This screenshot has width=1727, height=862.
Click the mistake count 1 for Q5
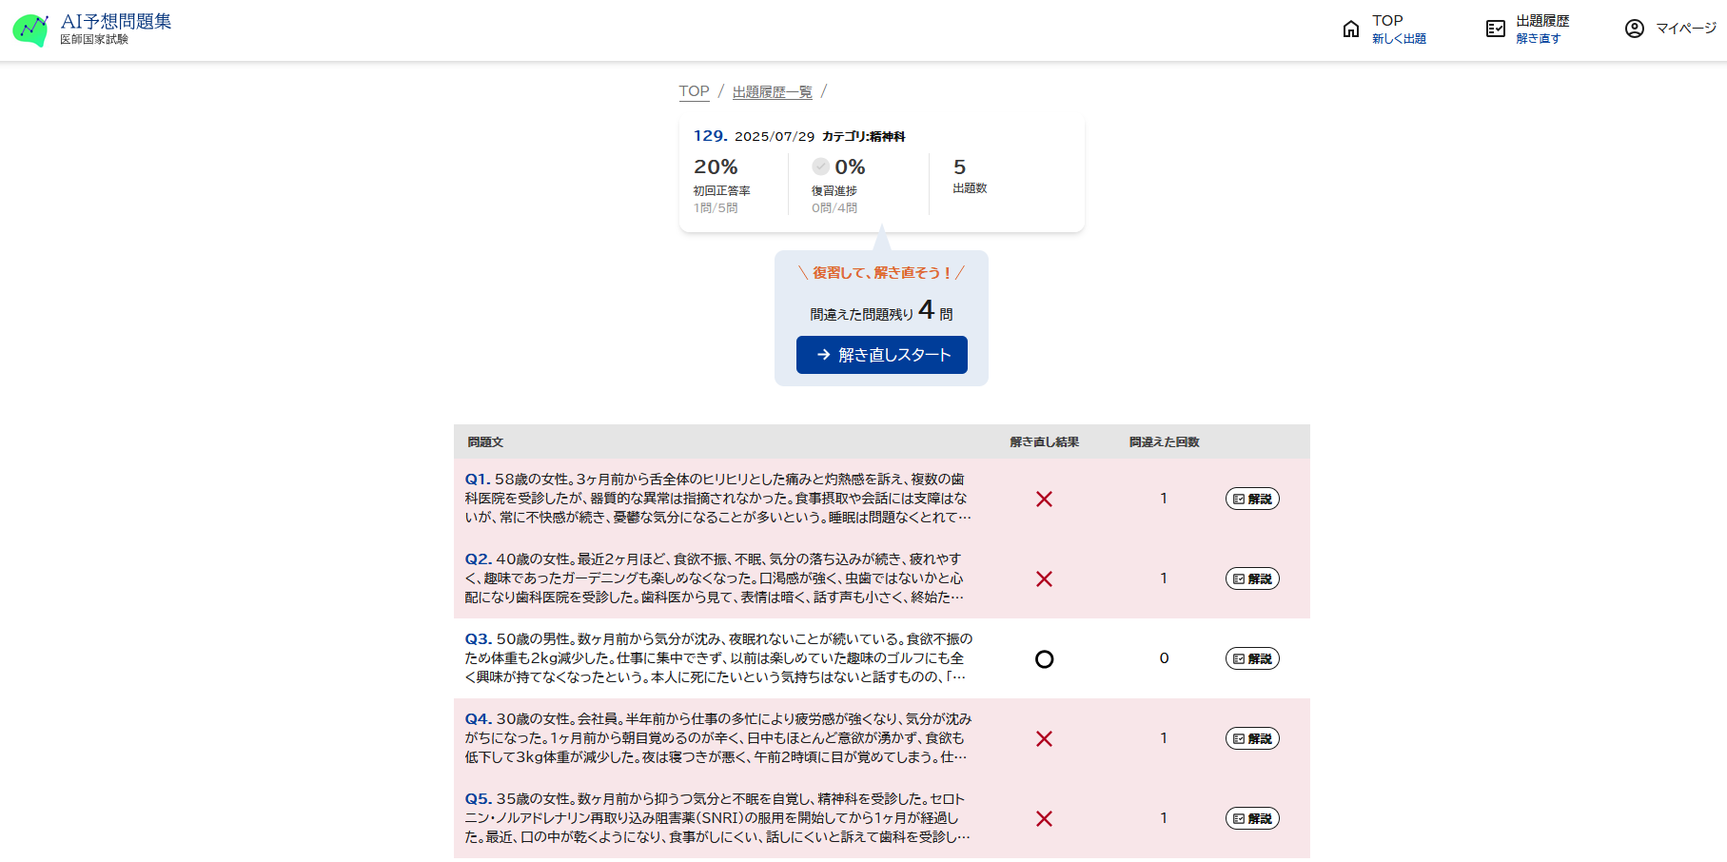[x=1164, y=818]
